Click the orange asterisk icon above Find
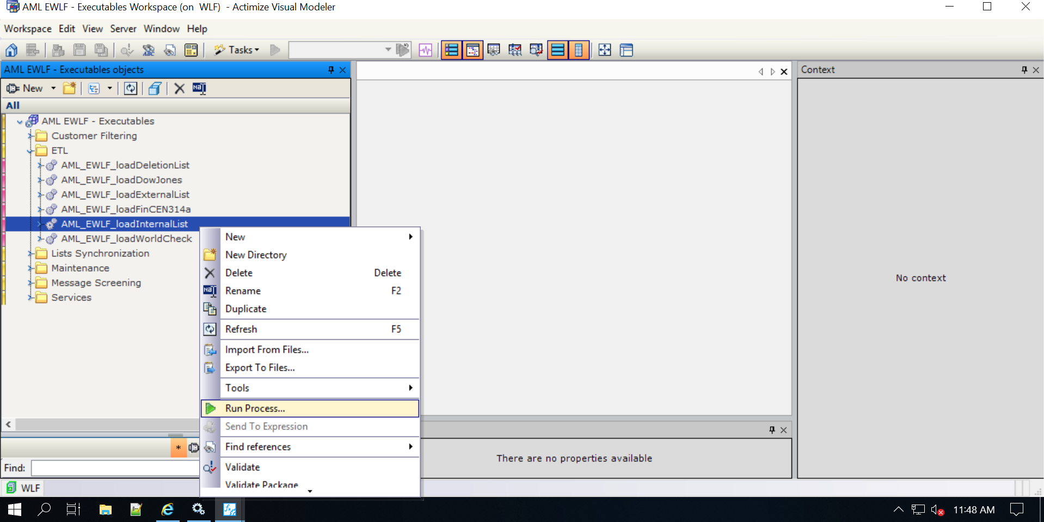 (x=178, y=447)
